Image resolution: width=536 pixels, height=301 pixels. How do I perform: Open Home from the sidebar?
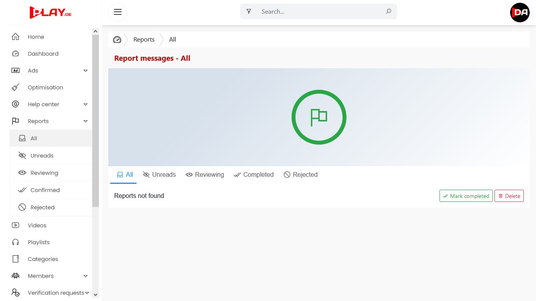(36, 37)
